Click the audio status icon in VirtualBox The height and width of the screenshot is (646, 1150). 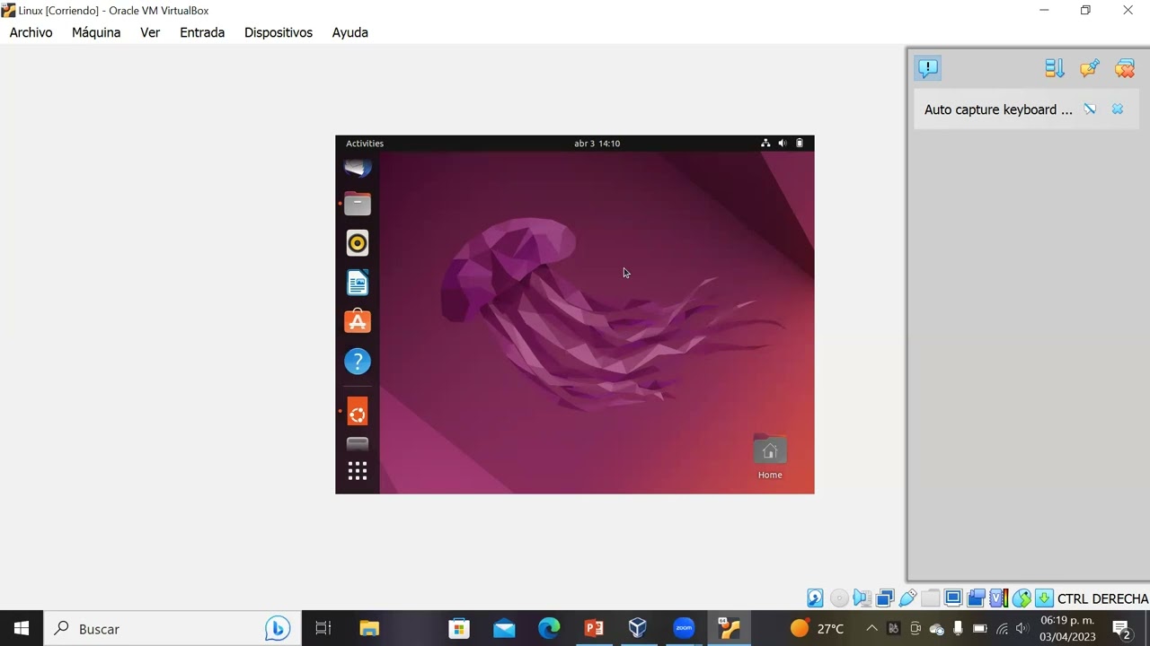click(x=862, y=598)
